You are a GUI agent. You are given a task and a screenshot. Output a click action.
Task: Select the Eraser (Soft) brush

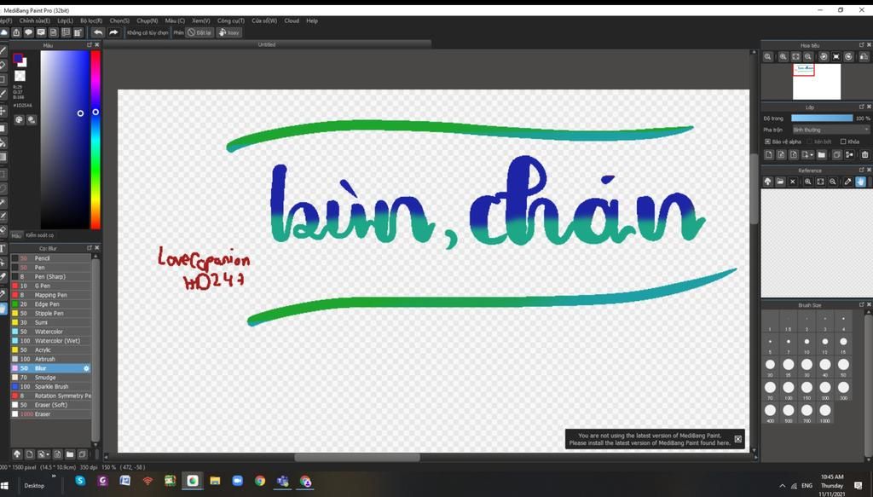pyautogui.click(x=50, y=405)
